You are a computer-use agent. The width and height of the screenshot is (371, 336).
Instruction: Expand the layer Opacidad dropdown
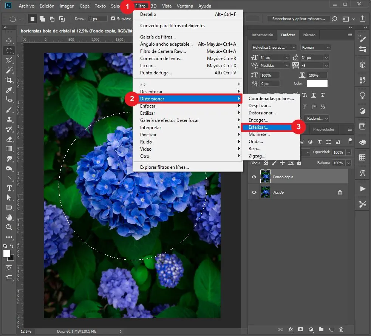pyautogui.click(x=348, y=152)
